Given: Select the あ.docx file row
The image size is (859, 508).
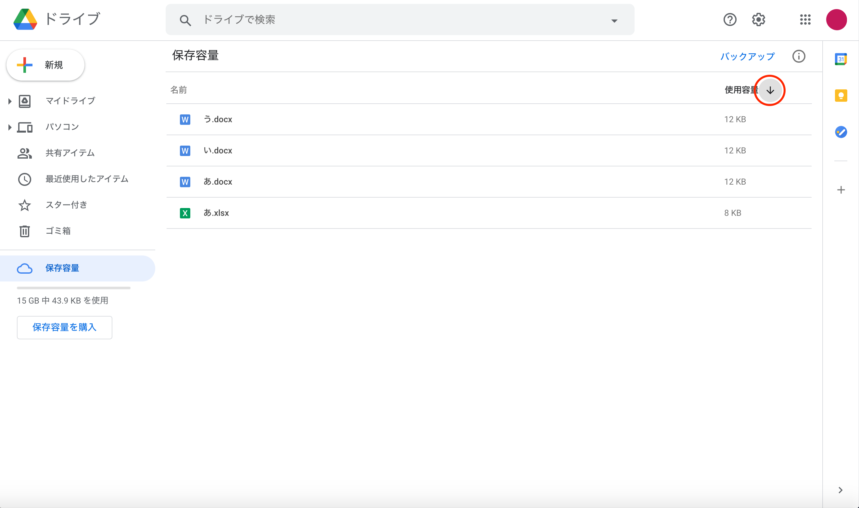Looking at the screenshot, I should pyautogui.click(x=489, y=182).
